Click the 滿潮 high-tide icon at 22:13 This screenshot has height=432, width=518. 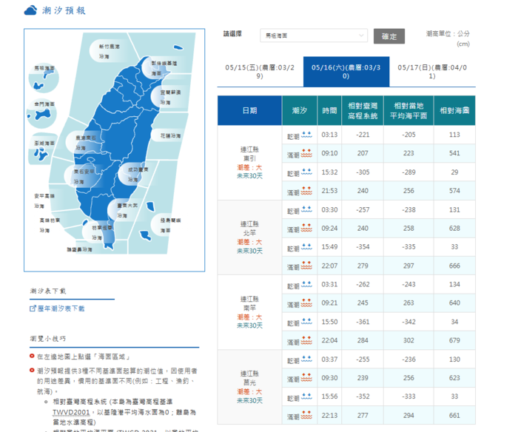point(306,416)
